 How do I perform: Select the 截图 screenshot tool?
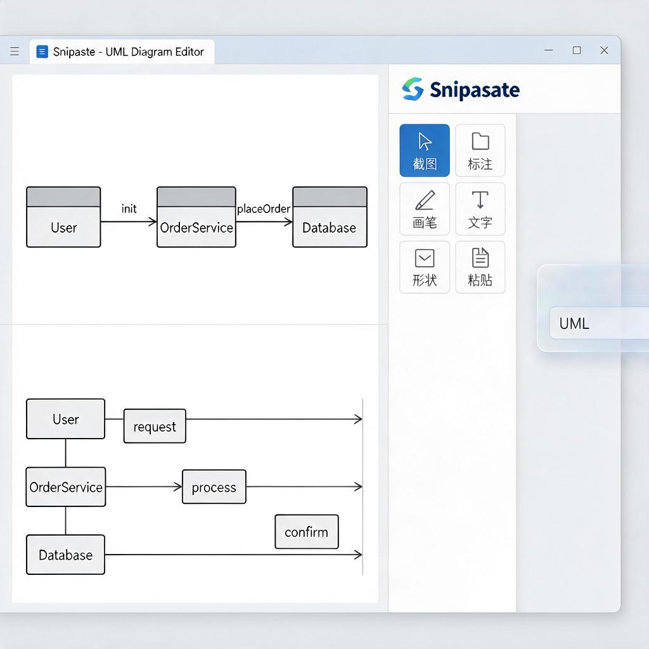click(x=425, y=150)
